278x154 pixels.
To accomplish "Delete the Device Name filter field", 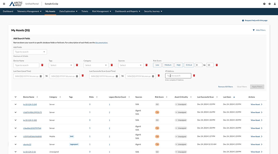I will pos(42,65).
